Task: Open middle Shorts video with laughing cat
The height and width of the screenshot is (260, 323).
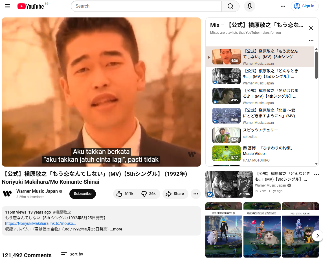Action: 262,230
